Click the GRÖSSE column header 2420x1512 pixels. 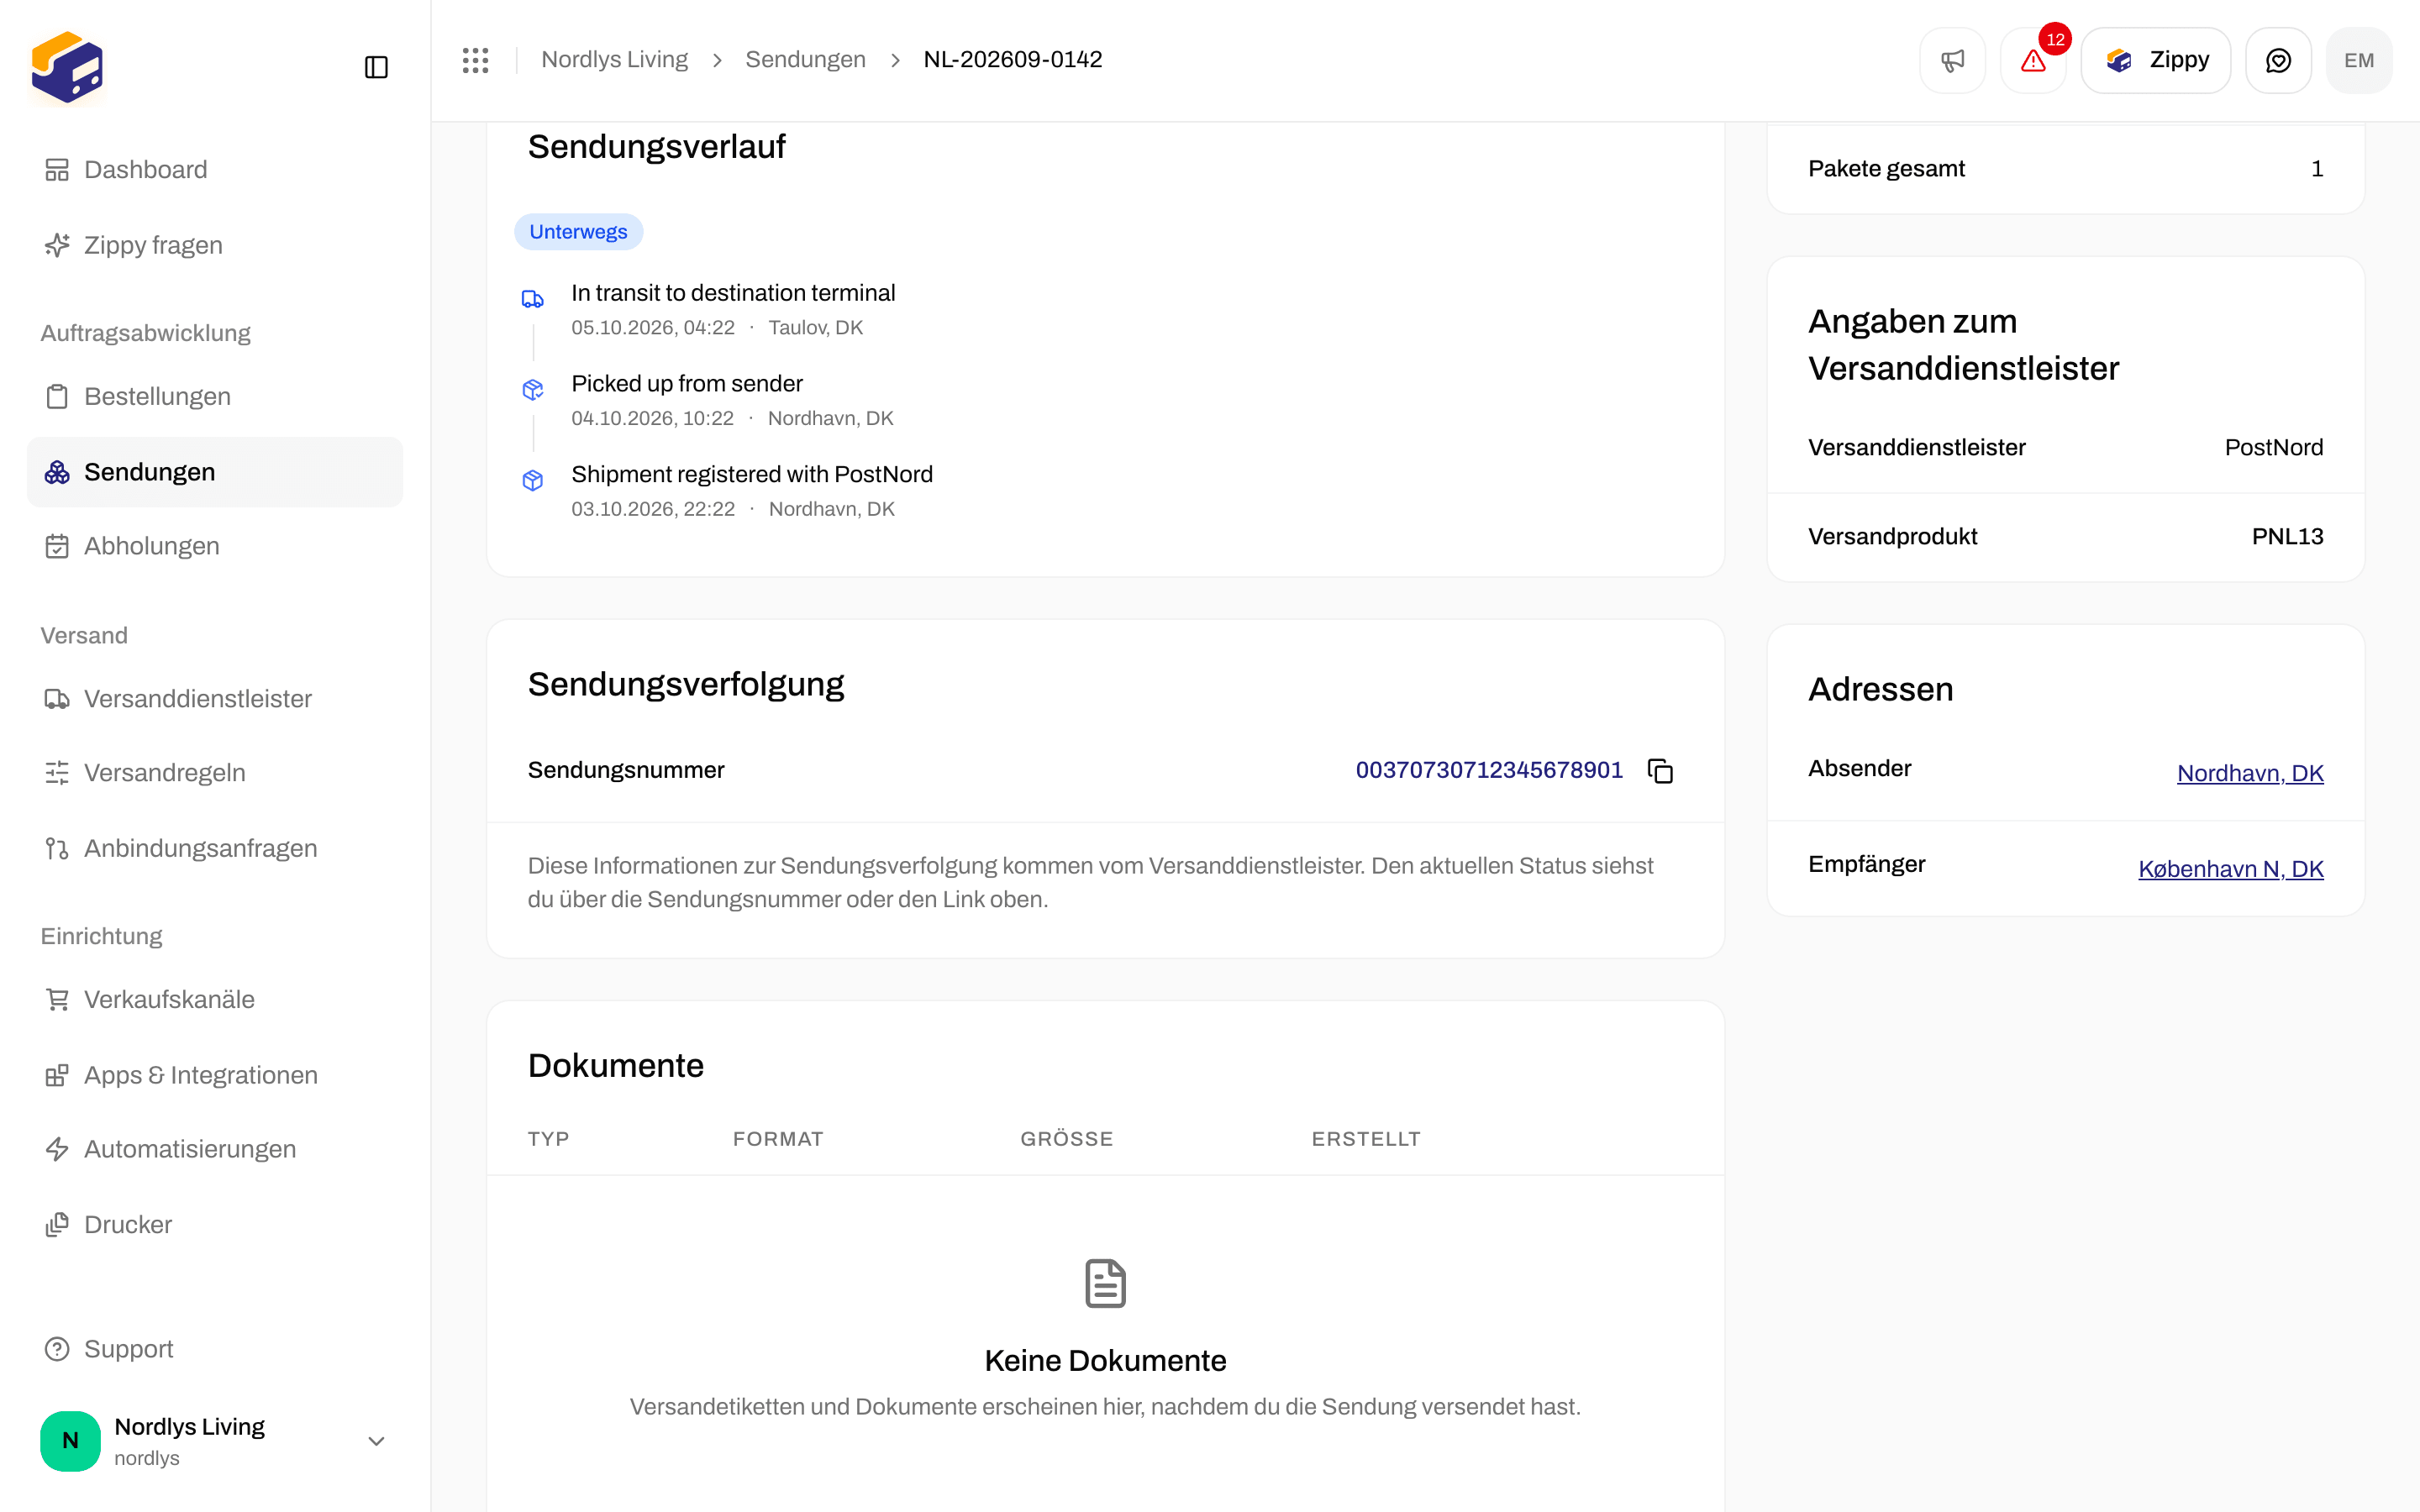point(1066,1139)
